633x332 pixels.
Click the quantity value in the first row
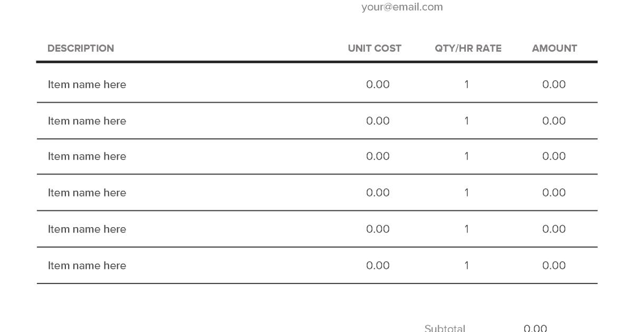(x=467, y=85)
